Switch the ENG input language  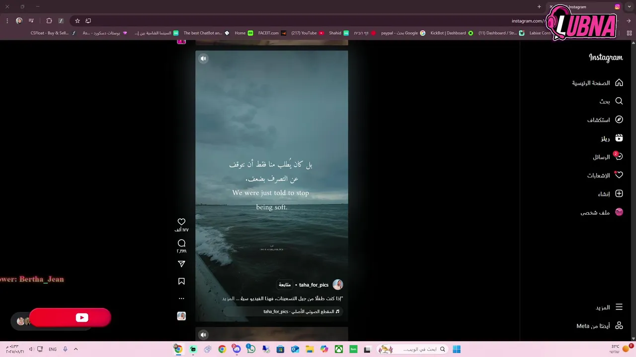click(x=52, y=349)
